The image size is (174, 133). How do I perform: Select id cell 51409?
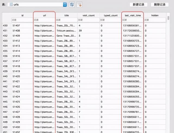click(22, 36)
